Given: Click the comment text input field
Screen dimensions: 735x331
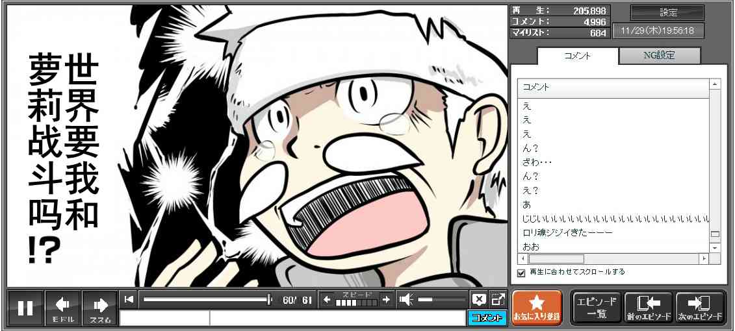Looking at the screenshot, I should [337, 318].
